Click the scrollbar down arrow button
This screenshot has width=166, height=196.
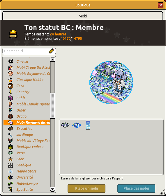coord(52,189)
